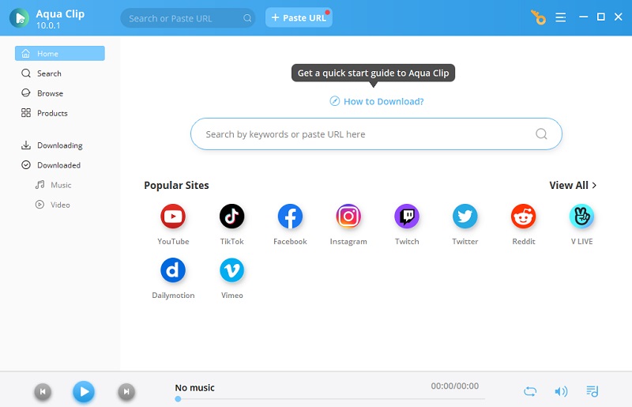Minimize the Aqua Clip window
632x407 pixels.
tap(583, 17)
